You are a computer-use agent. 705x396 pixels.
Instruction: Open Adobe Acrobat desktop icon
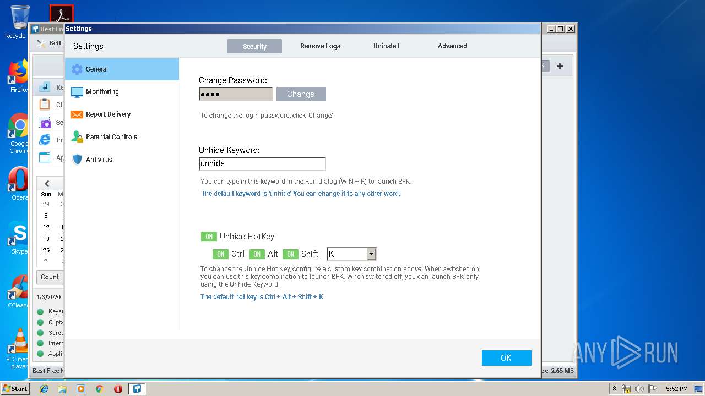coord(61,15)
